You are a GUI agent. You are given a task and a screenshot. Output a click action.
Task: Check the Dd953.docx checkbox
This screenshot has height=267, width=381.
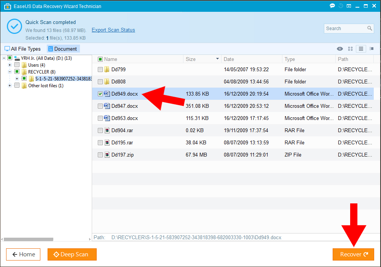(100, 118)
